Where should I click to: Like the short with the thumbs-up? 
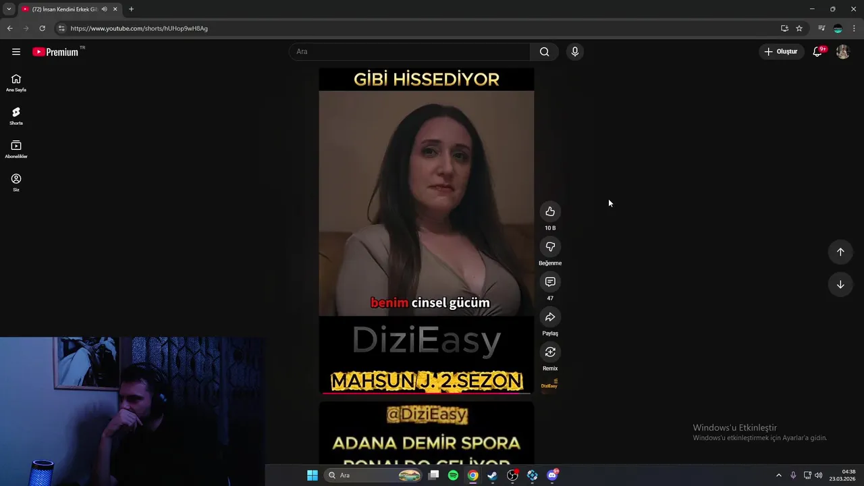click(x=550, y=211)
